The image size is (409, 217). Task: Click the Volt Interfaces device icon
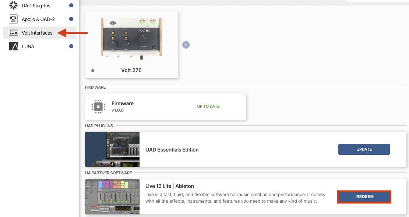coord(13,33)
